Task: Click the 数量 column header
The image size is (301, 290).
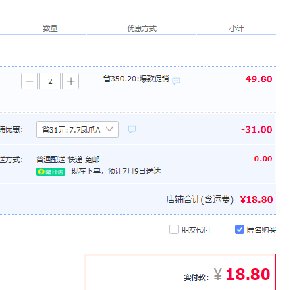Action: click(50, 28)
